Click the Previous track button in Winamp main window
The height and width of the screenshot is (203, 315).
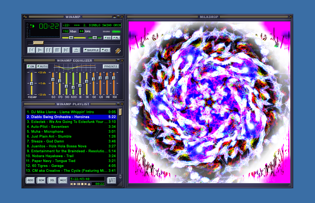[31, 50]
